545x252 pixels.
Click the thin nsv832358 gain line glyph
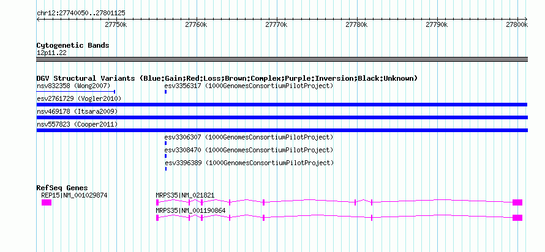tap(76, 92)
